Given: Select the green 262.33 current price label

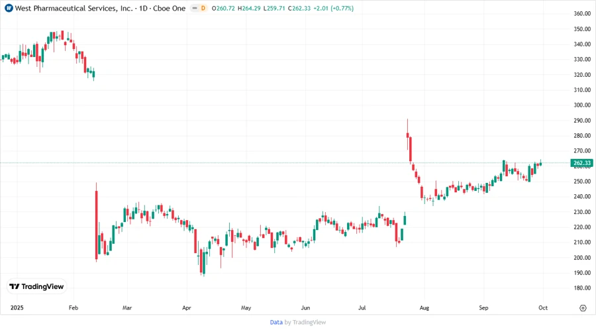Looking at the screenshot, I should tap(583, 163).
